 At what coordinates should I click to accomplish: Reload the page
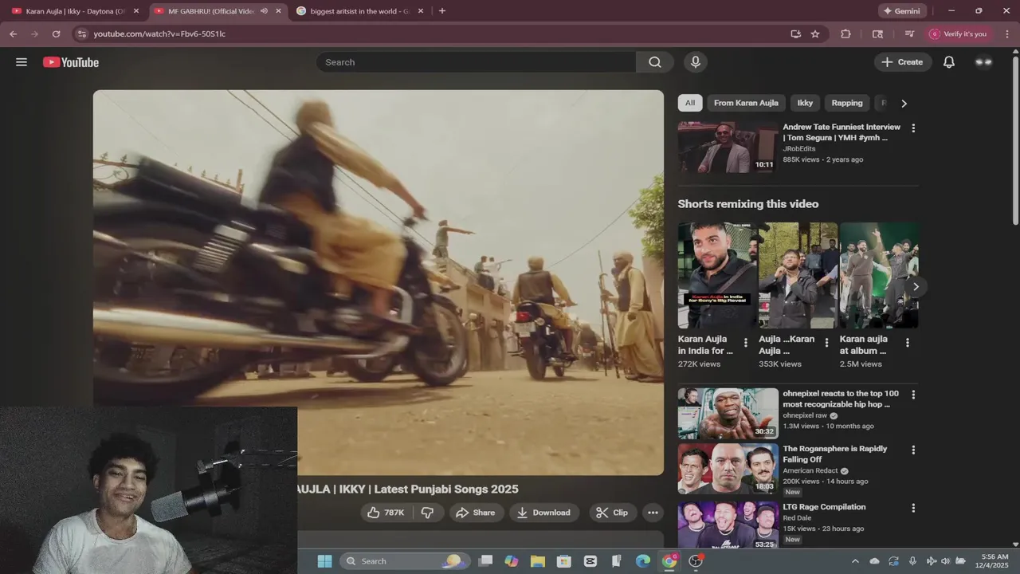pyautogui.click(x=56, y=34)
